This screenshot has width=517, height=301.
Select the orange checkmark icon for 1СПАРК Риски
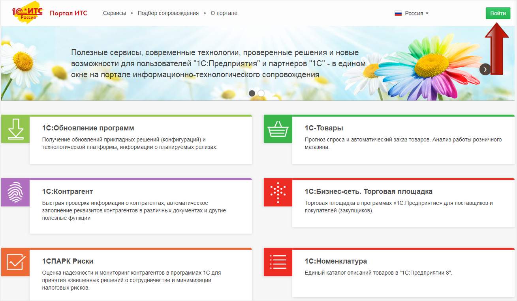coord(15,262)
